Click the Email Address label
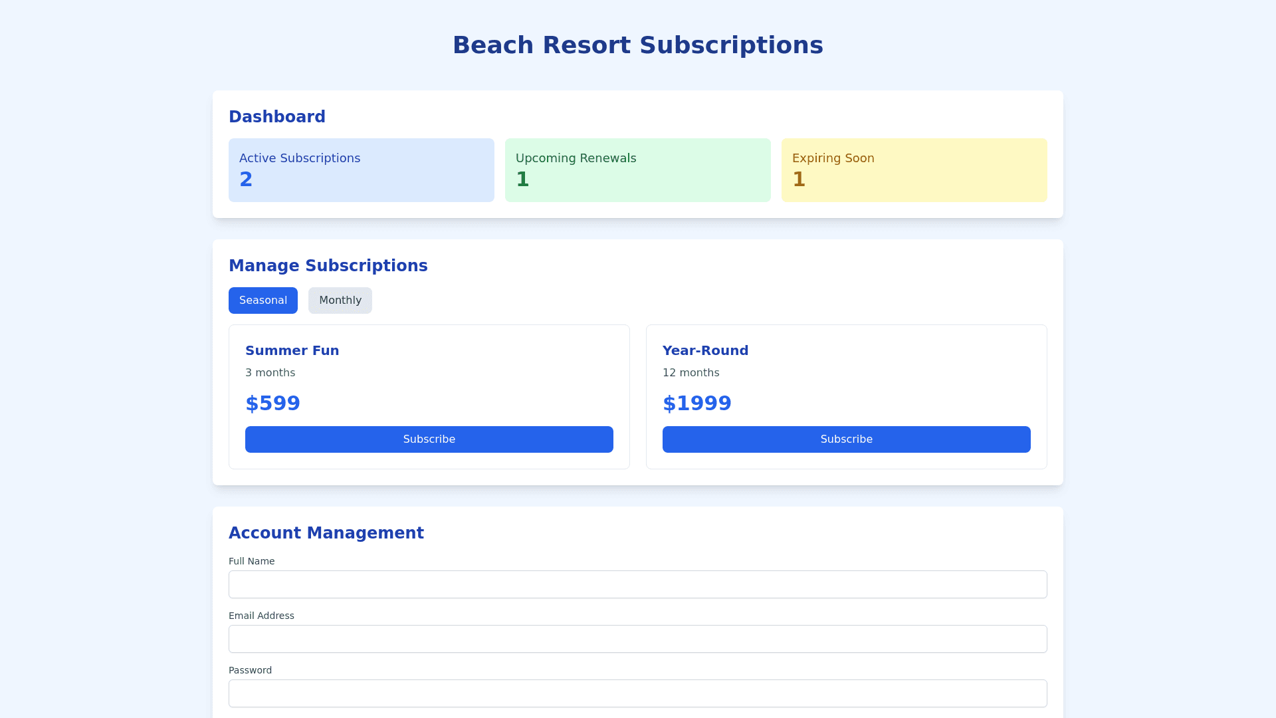The image size is (1276, 718). point(261,616)
